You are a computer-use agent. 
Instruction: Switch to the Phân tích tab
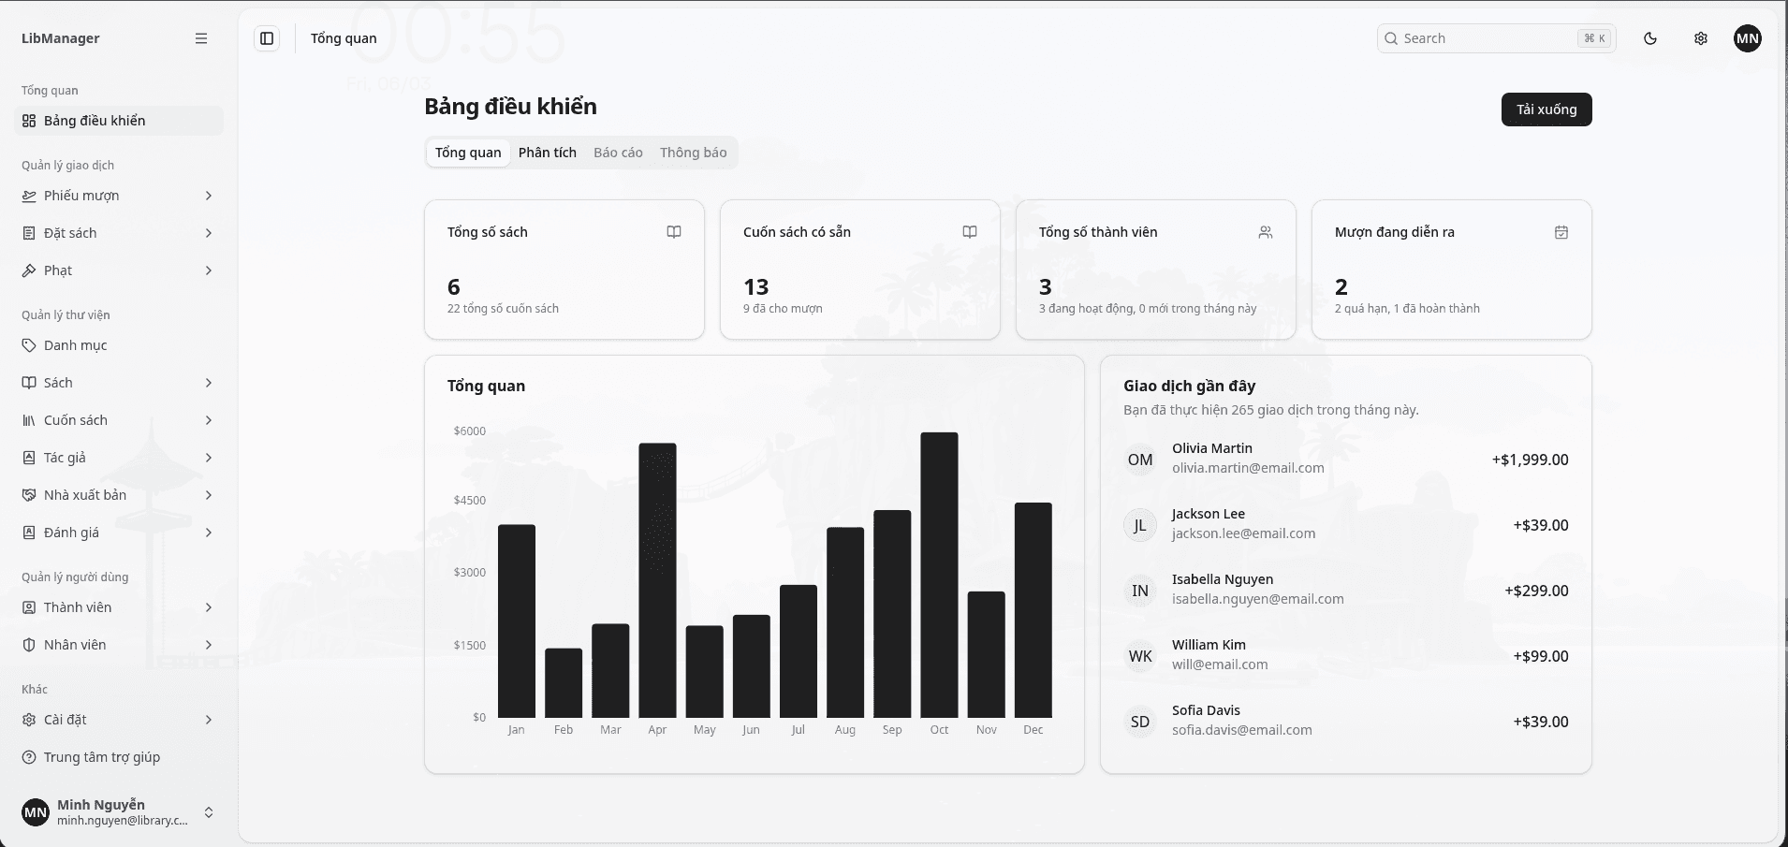coord(548,153)
